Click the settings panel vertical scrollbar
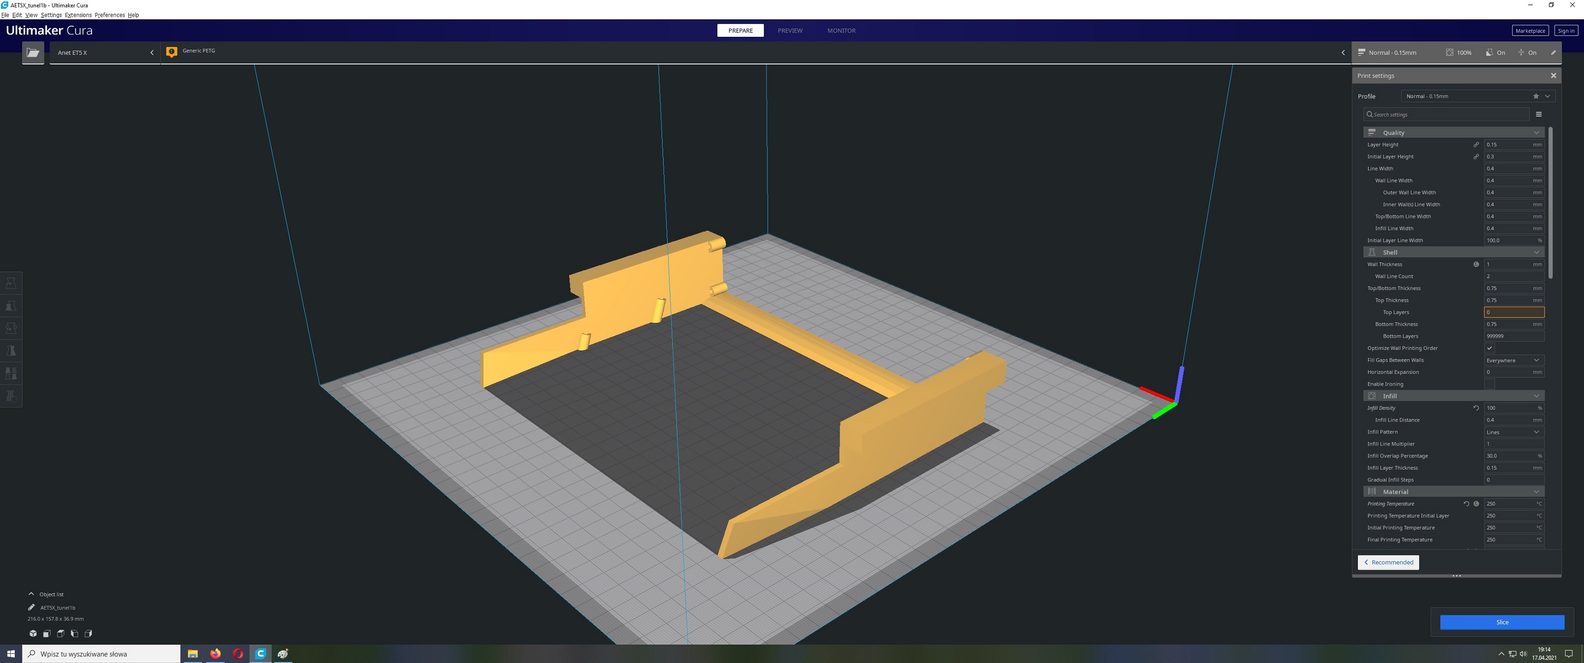This screenshot has height=663, width=1584. (1550, 203)
